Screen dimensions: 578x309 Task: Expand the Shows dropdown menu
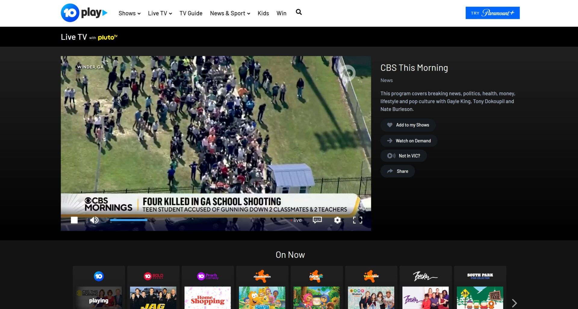point(129,13)
